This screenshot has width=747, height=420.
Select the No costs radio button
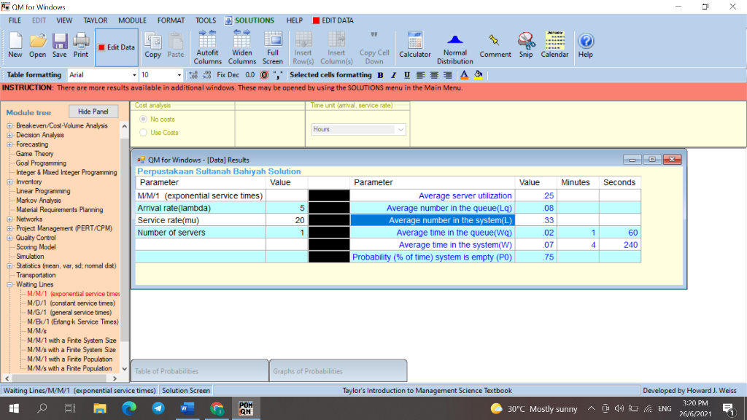click(x=144, y=120)
